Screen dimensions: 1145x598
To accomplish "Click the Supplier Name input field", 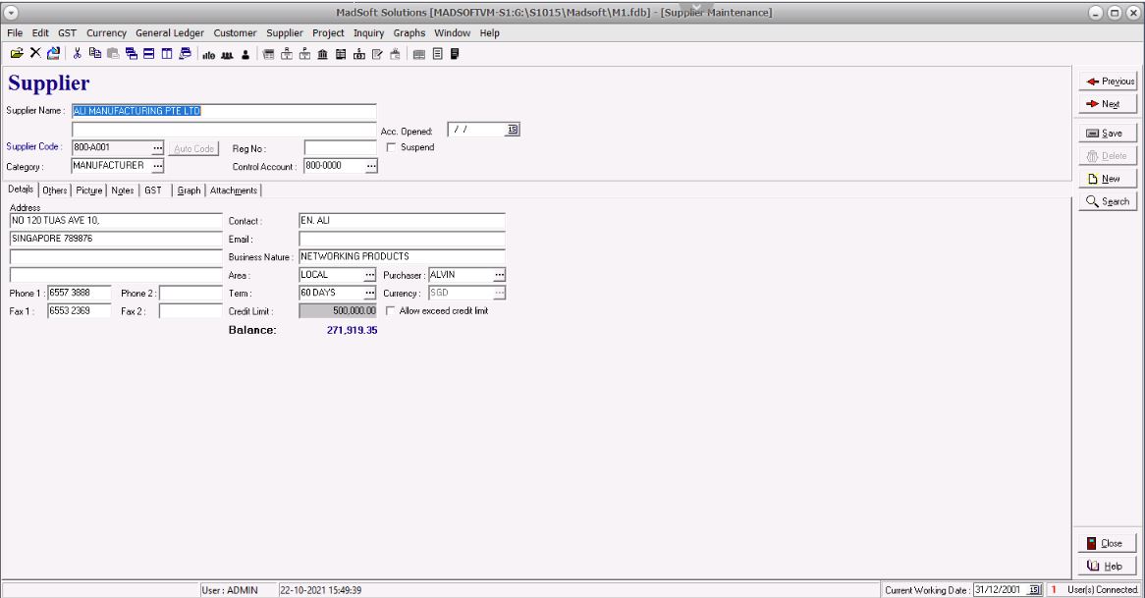I will point(224,111).
